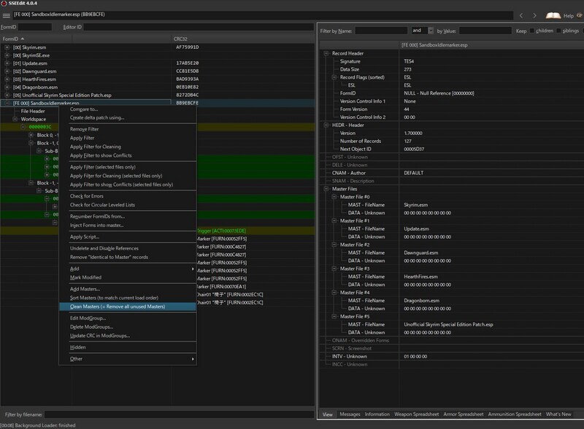Collapse the HEDR - Header section

[326, 125]
